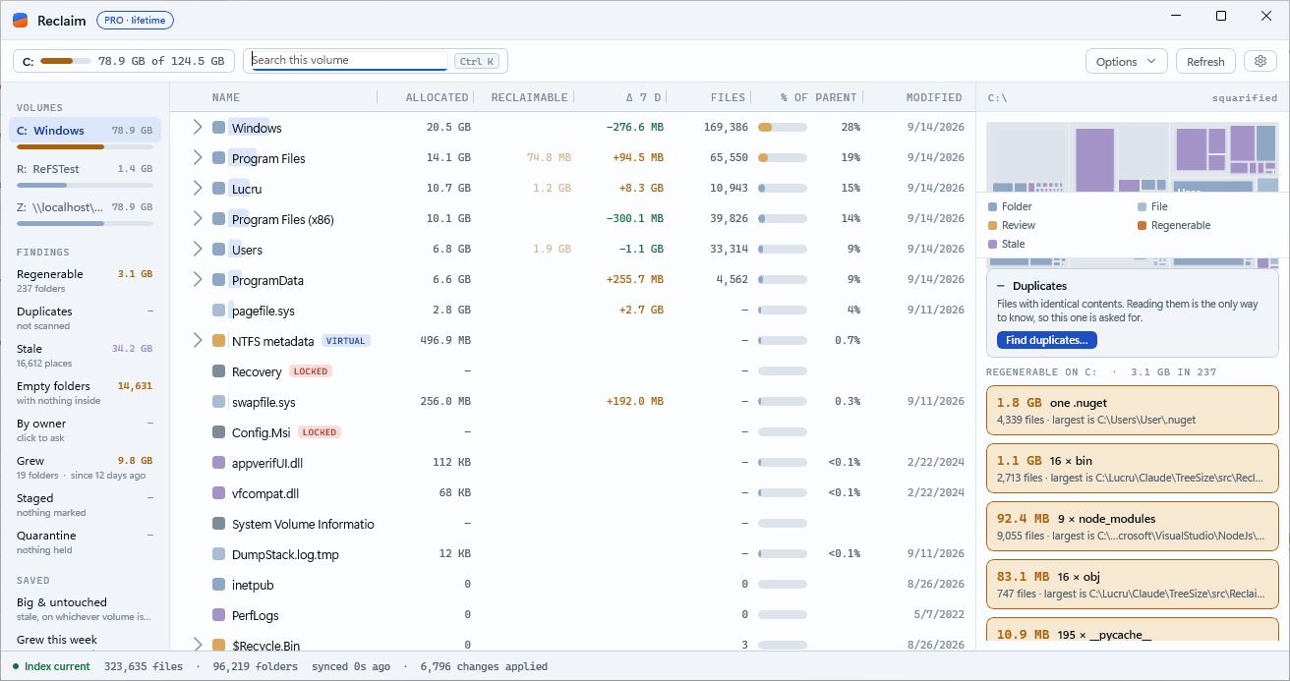1290x681 pixels.
Task: Open the Grew findings entry
Action: 85,468
